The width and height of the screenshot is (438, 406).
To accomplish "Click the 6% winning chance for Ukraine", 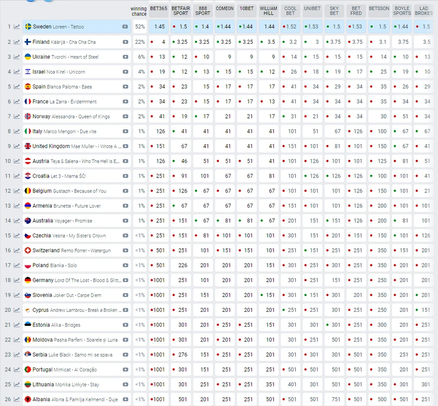I will click(140, 57).
